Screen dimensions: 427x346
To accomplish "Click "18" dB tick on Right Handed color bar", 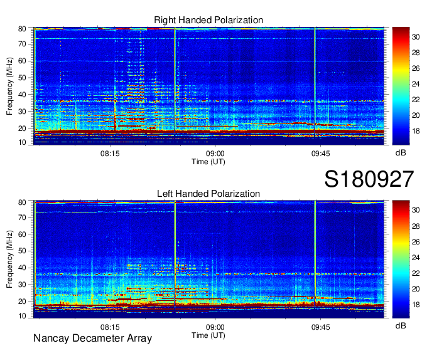I will tap(416, 131).
